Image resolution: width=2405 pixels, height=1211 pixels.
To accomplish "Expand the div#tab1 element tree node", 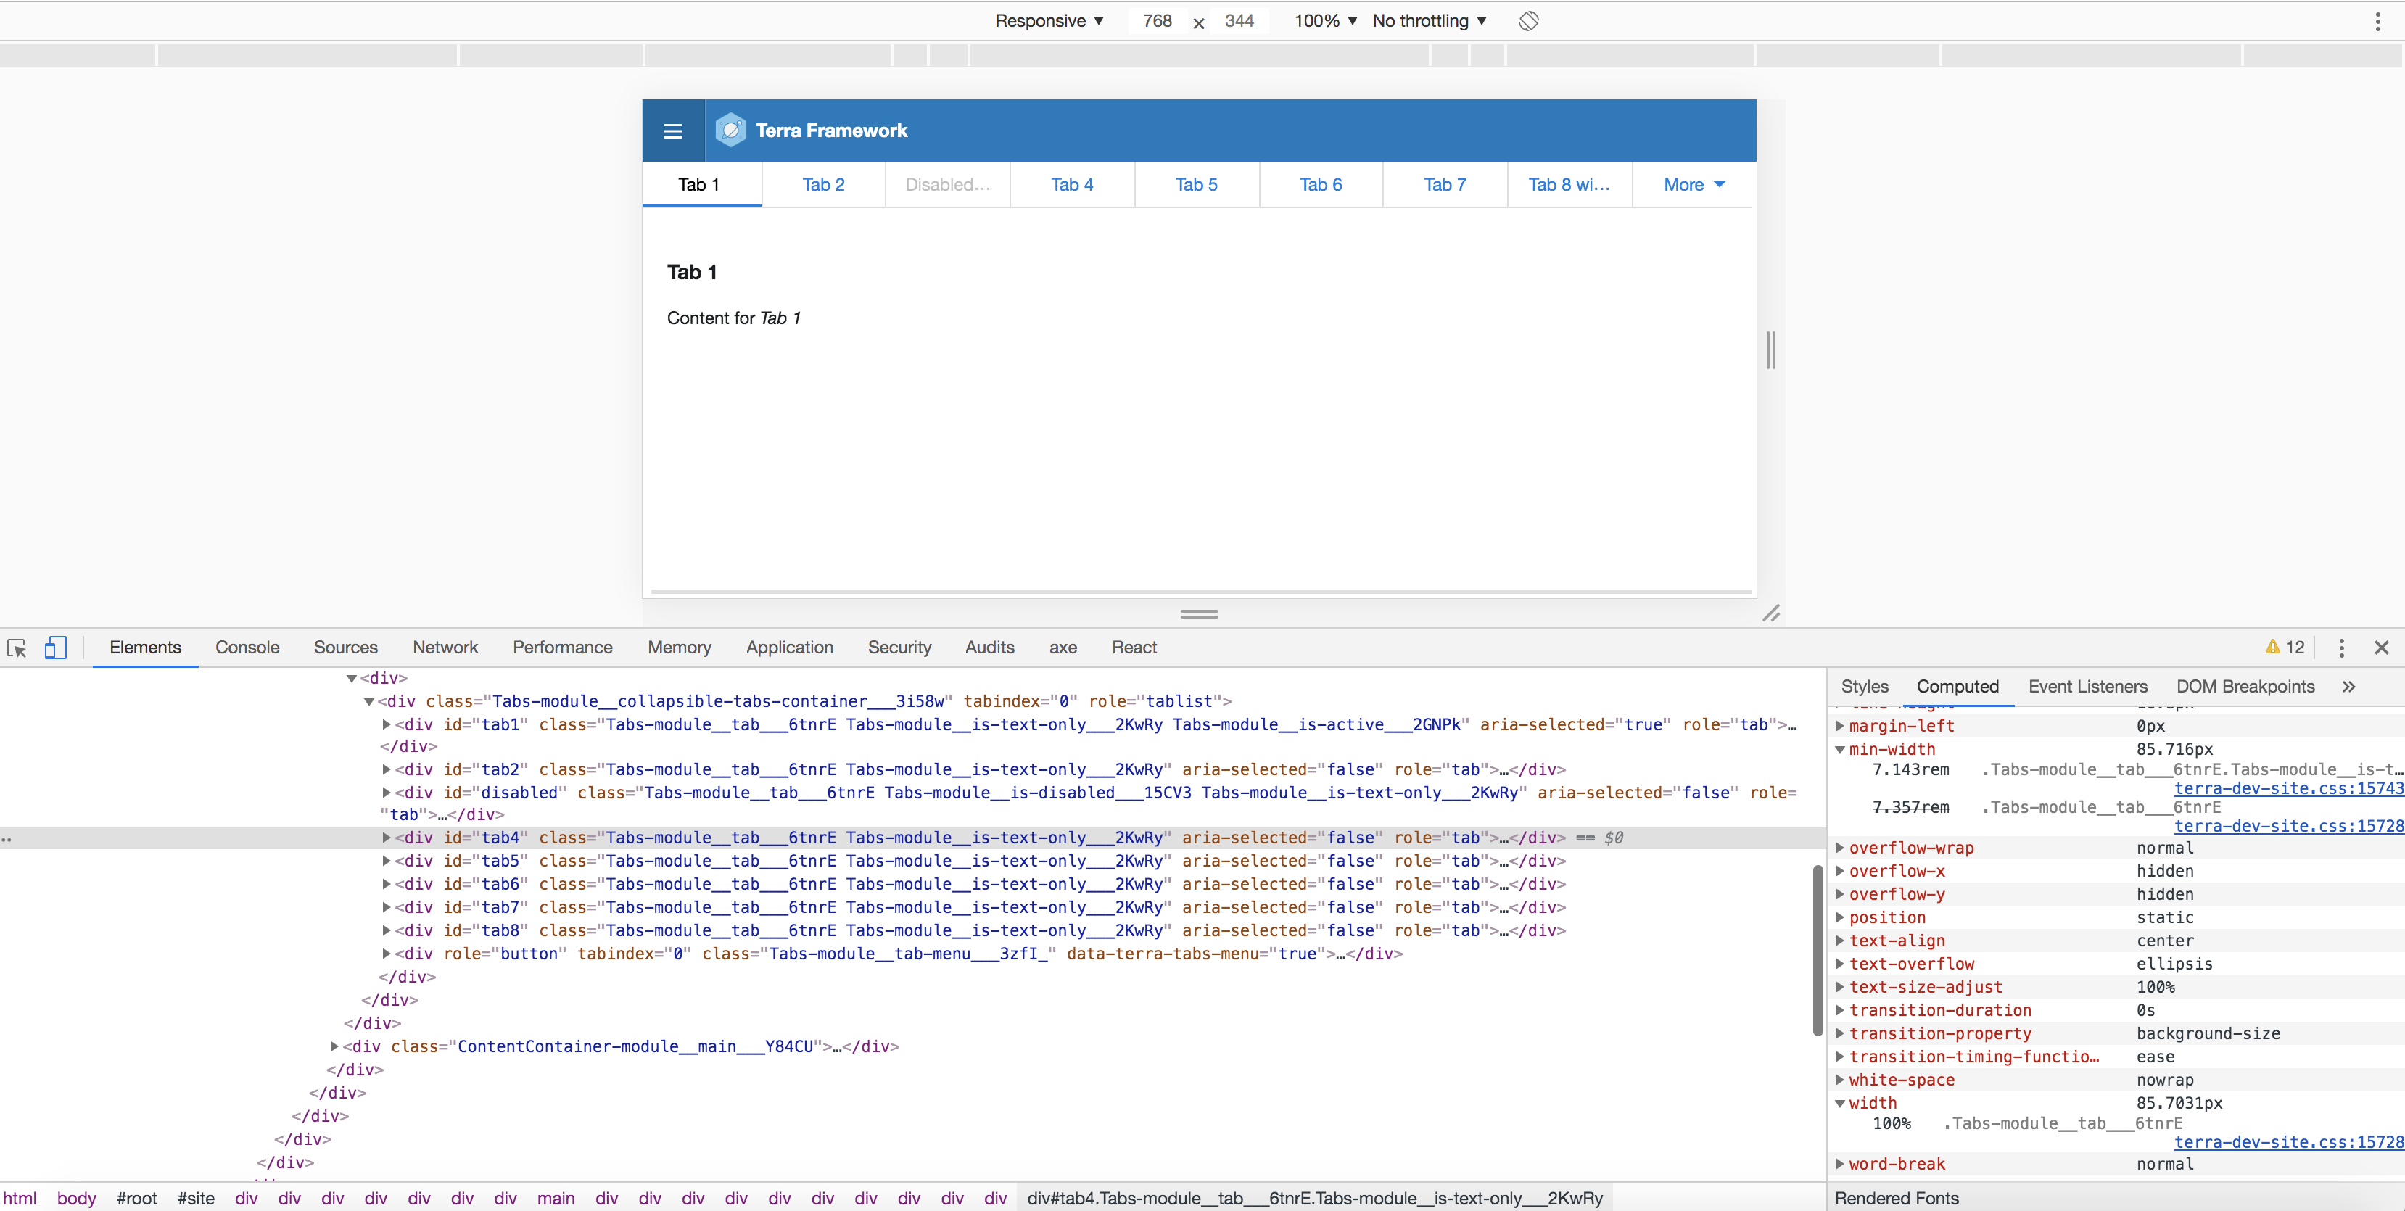I will pyautogui.click(x=387, y=724).
